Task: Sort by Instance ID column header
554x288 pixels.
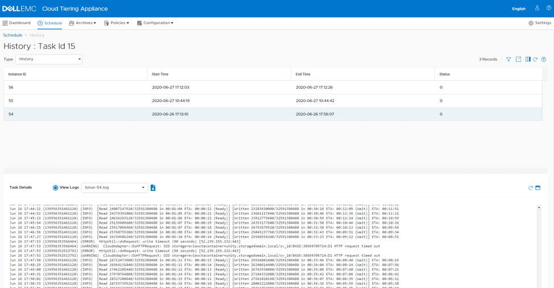Action: point(75,74)
